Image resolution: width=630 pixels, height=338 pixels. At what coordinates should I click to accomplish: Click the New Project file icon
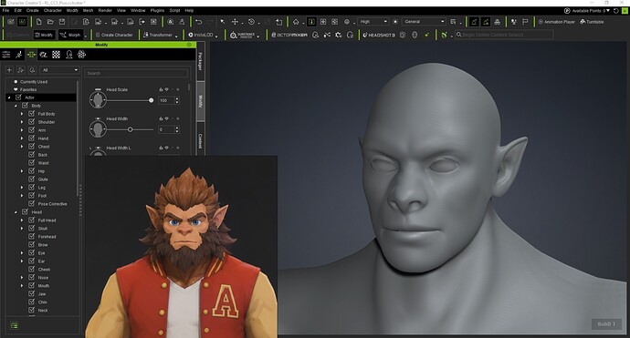click(x=38, y=22)
